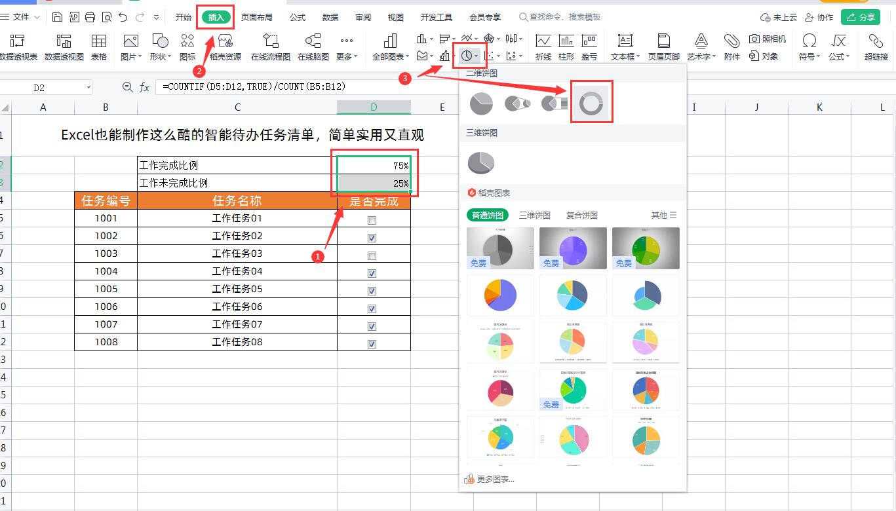This screenshot has height=511, width=896.
Task: Insert a 表格 table
Action: pyautogui.click(x=98, y=47)
